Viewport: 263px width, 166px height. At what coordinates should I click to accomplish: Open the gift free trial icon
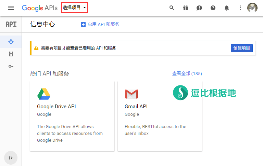point(186,8)
